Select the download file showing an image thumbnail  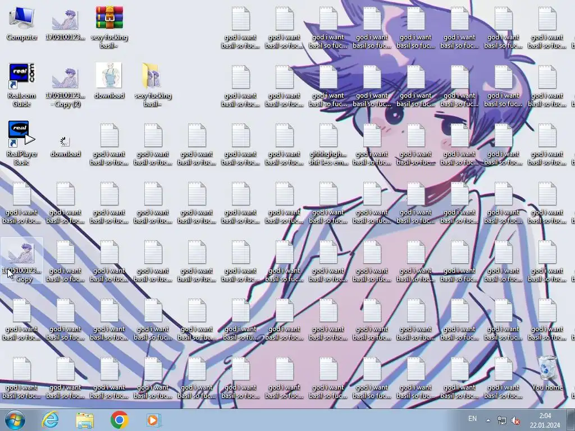[109, 81]
